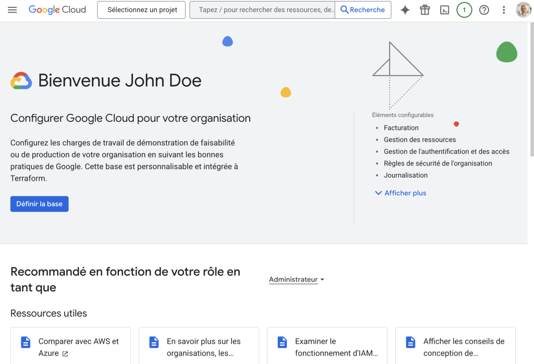
Task: Open the Comparer avec AWS et Azure link
Action: [x=70, y=346]
